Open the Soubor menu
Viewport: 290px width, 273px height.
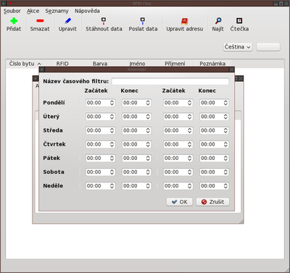[x=12, y=11]
